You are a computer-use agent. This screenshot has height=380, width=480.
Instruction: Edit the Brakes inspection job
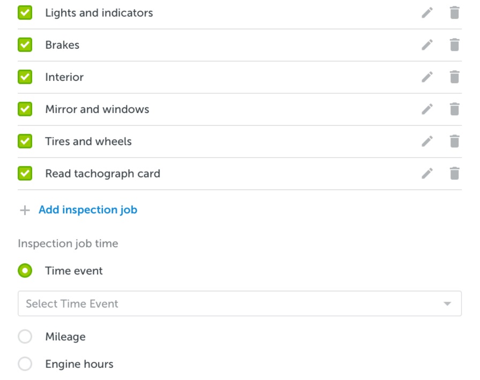[x=427, y=45]
